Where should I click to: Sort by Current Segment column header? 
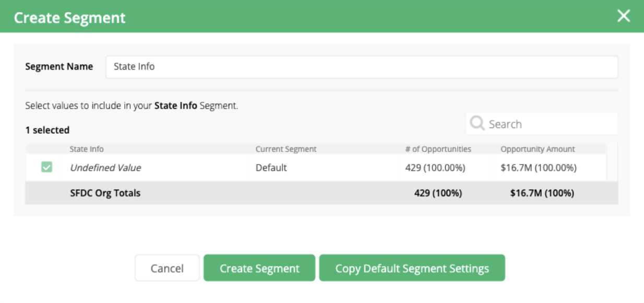(286, 149)
